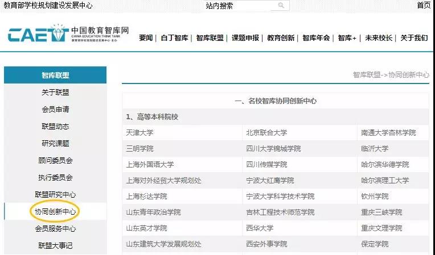435x255 pixels.
Task: Click the 上海杉达学院 table cell
Action: (x=182, y=197)
